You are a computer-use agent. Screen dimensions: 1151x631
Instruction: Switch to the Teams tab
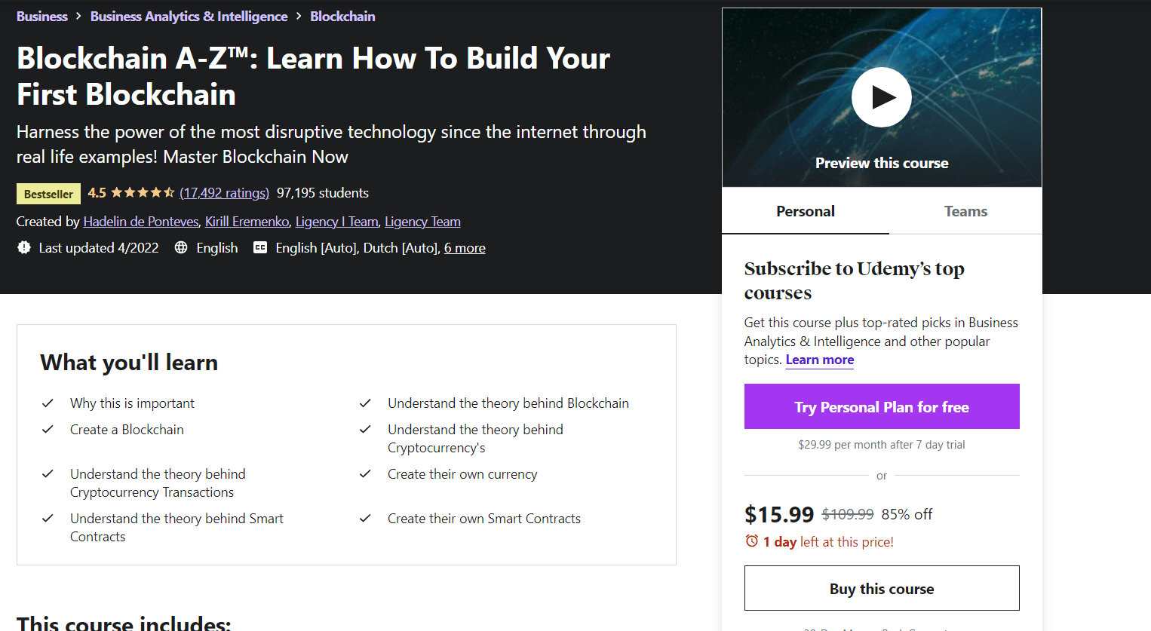click(x=965, y=211)
